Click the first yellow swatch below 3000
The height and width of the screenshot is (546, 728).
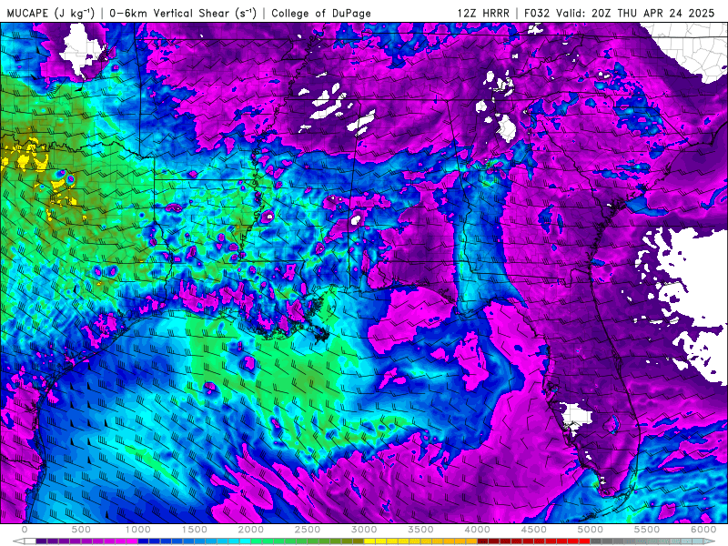(x=369, y=541)
